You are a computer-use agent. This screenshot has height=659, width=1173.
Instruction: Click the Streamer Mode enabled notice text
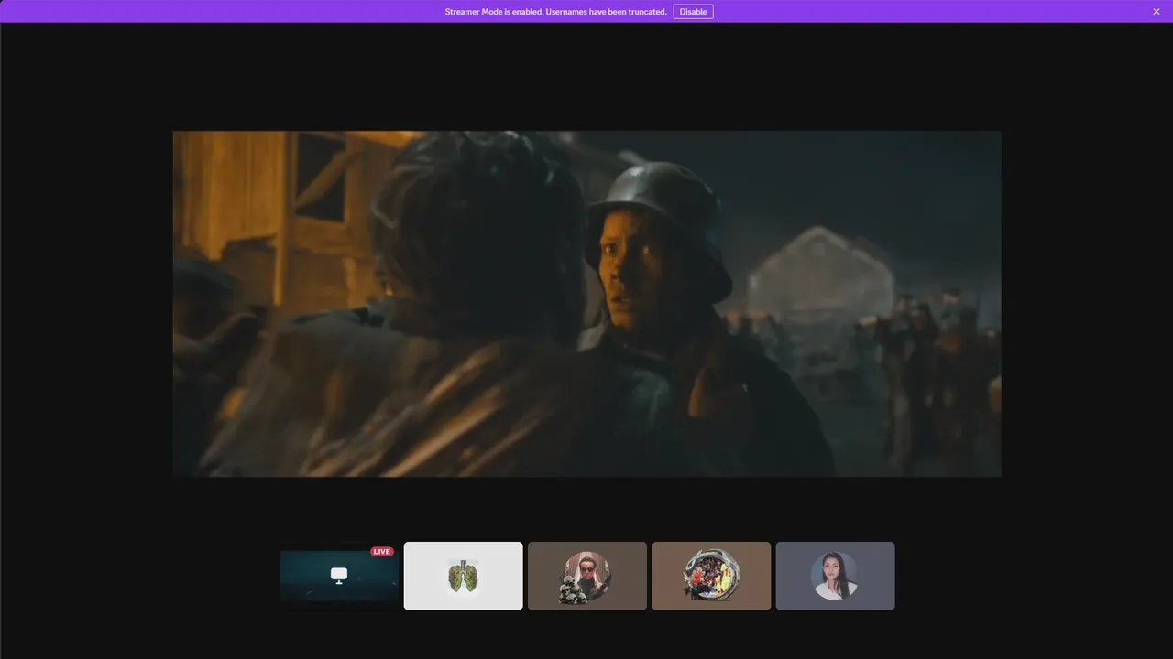pyautogui.click(x=555, y=12)
